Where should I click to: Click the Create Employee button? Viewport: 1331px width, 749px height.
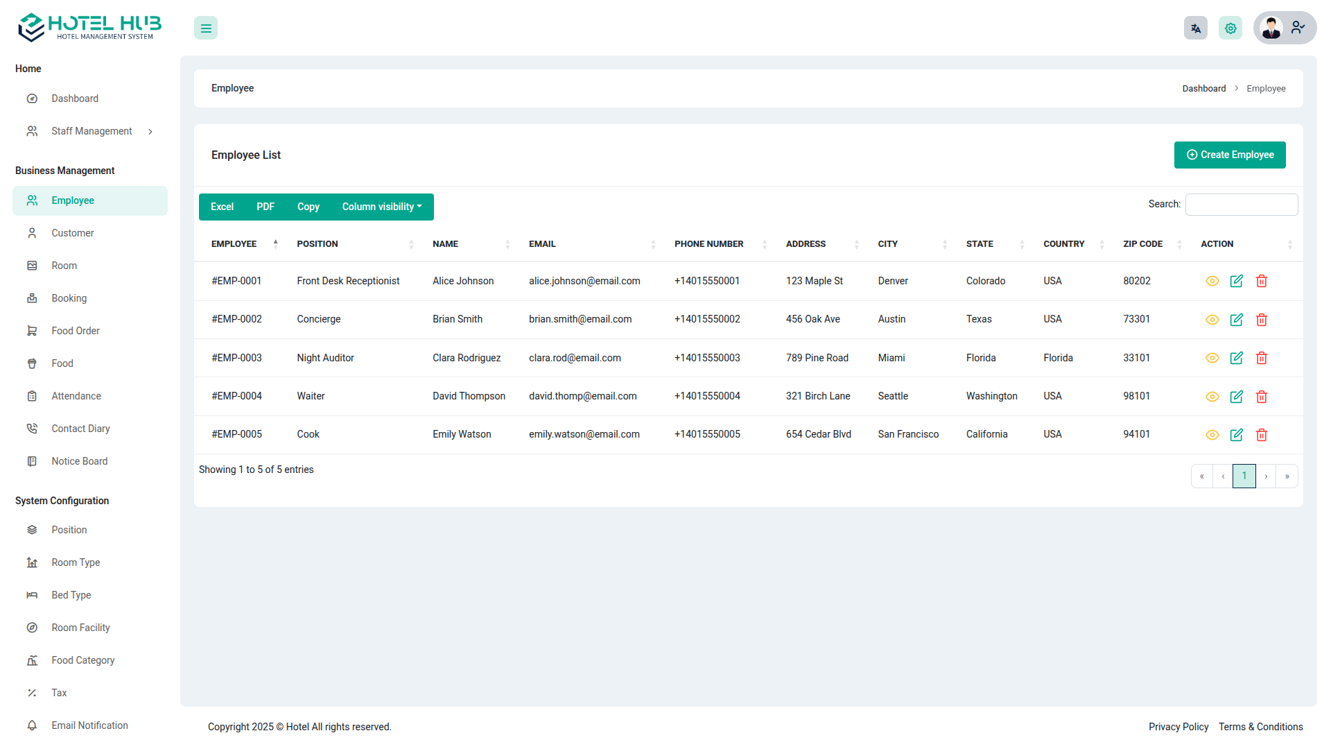coord(1230,155)
